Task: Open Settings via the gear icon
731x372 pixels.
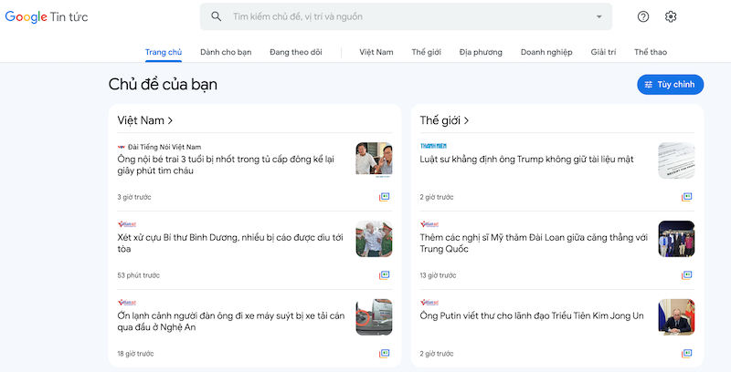Action: 671,16
